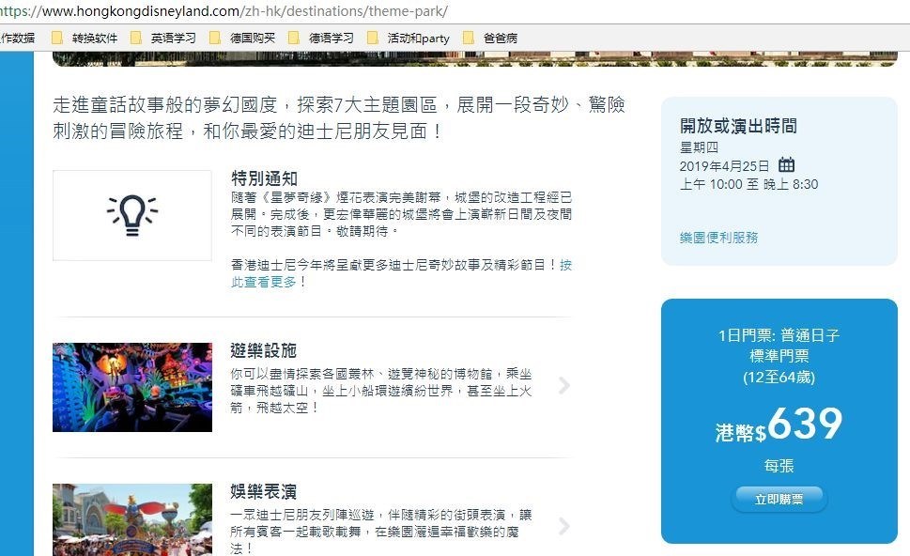910x556 pixels.
Task: Click the calendar icon beside 2019年4月25日
Action: point(787,165)
